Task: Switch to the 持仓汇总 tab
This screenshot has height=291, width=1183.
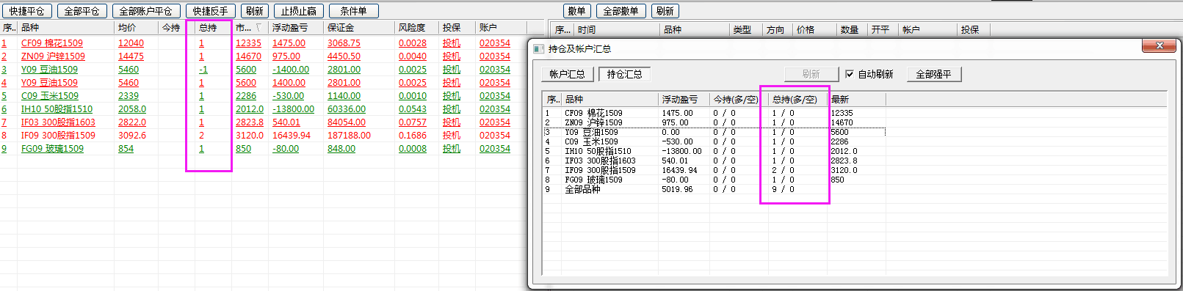Action: pos(624,74)
